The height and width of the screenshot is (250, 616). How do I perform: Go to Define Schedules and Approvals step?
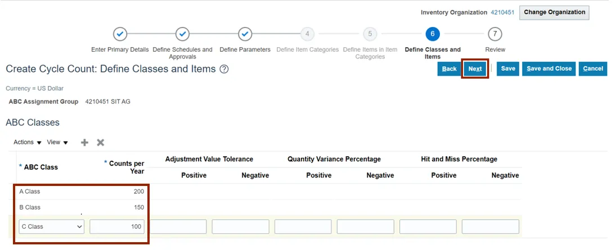pyautogui.click(x=182, y=34)
